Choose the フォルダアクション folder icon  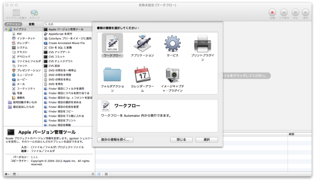coord(112,75)
